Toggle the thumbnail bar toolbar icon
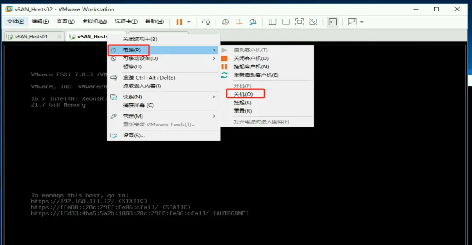The height and width of the screenshot is (245, 472). tap(286, 22)
